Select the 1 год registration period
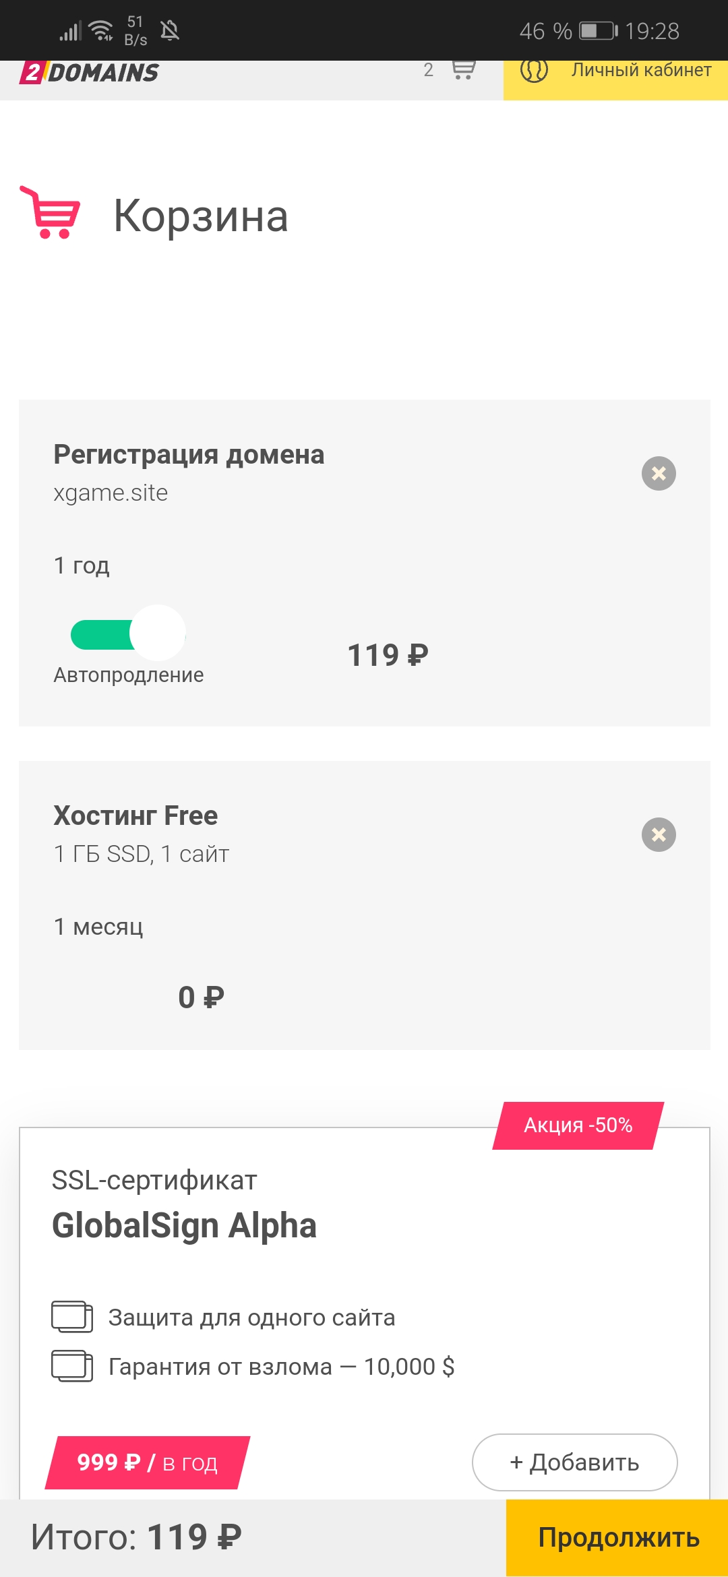This screenshot has height=1577, width=728. click(x=82, y=565)
